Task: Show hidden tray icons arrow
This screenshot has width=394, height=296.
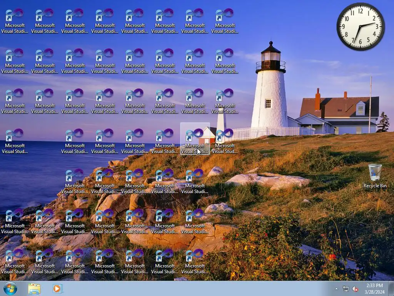Action: coord(336,289)
